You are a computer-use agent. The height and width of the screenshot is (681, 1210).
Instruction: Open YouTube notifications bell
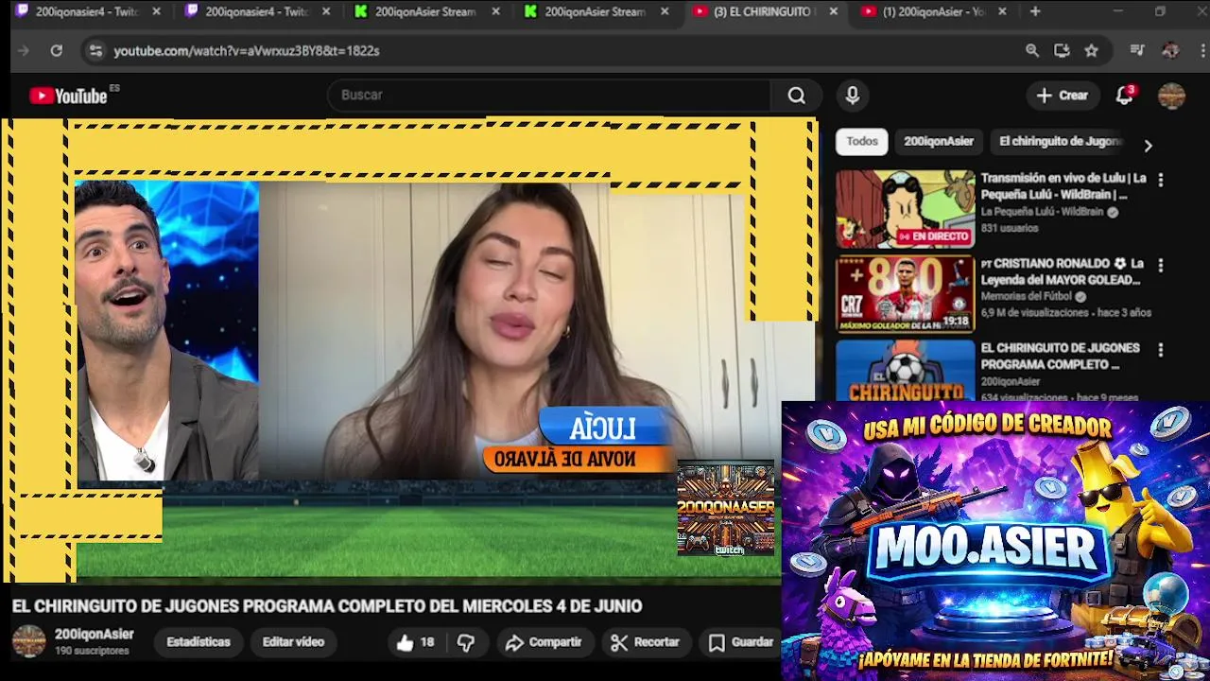[1124, 96]
